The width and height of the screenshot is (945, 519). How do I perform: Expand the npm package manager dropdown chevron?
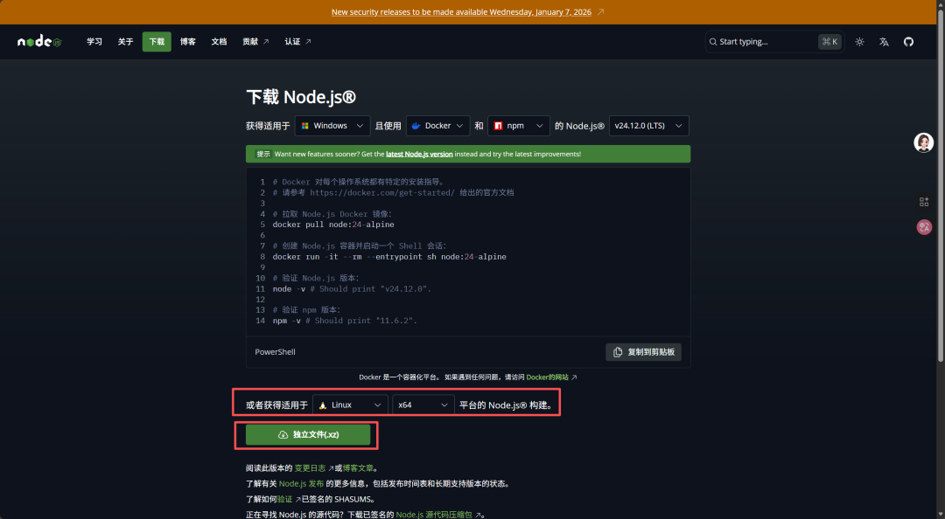(x=539, y=126)
